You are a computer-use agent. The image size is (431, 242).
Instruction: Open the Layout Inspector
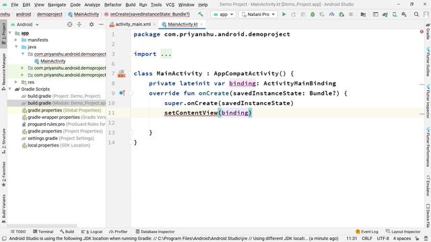(x=403, y=231)
